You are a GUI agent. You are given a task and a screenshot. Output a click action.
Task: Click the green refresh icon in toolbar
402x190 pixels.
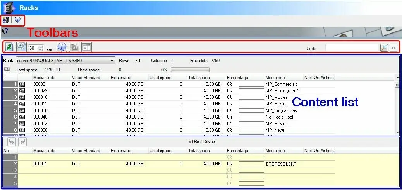point(9,47)
